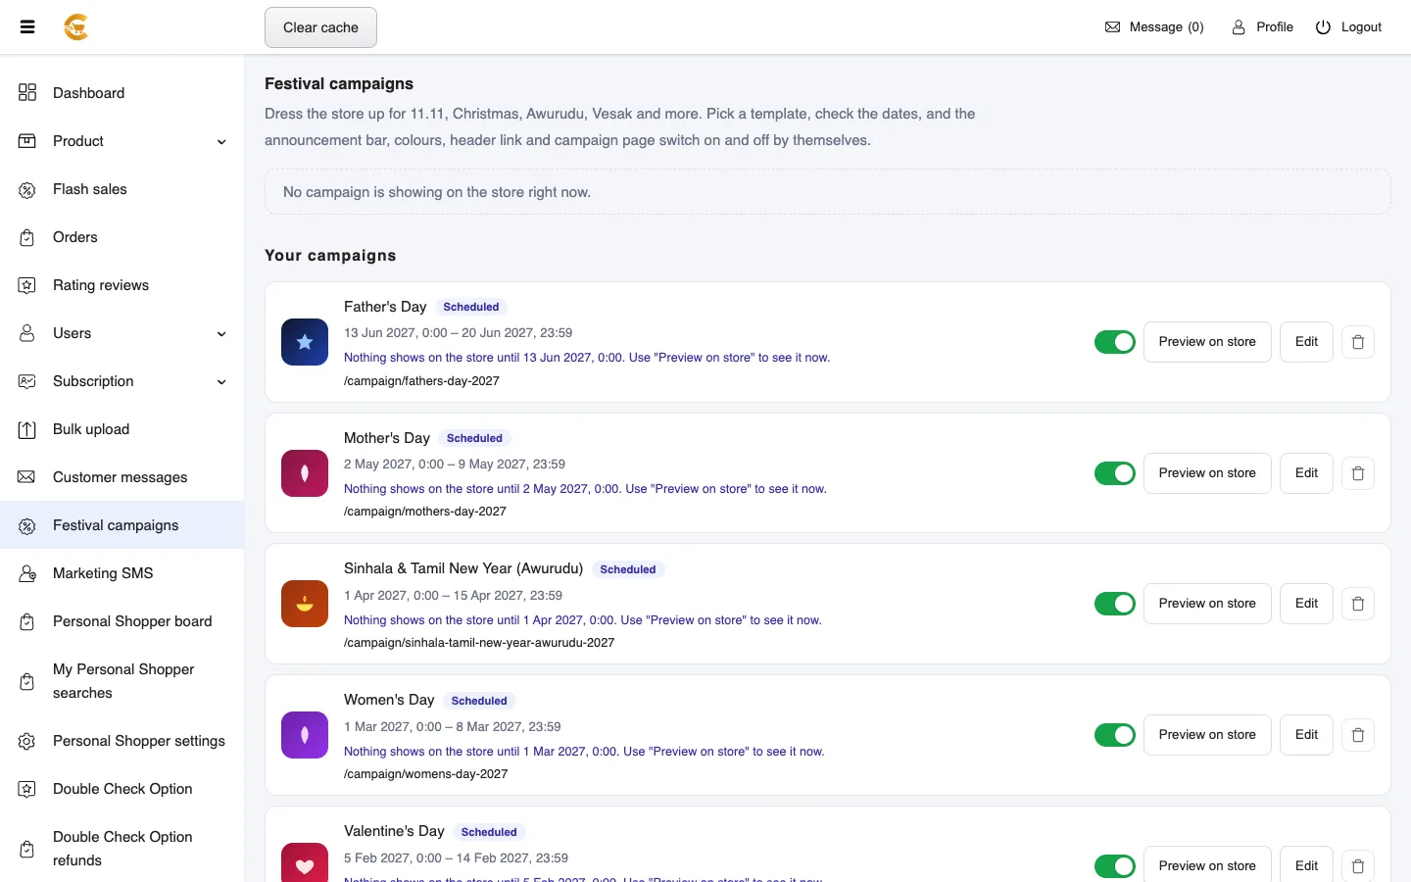Open Double Check Option refunds
The width and height of the screenshot is (1411, 882).
point(122,849)
